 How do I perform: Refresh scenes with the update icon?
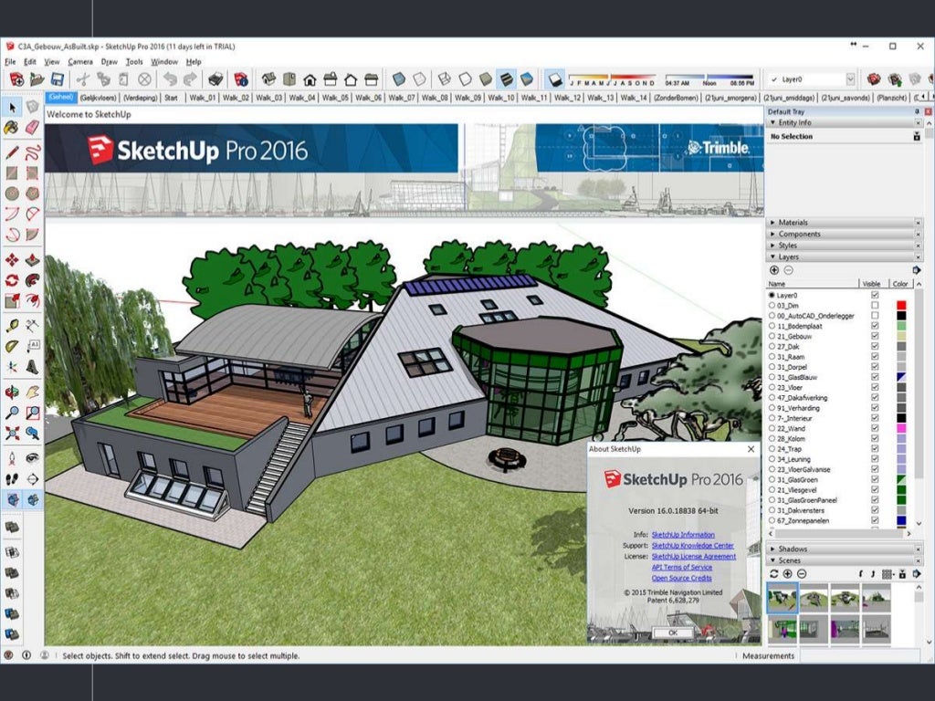tap(774, 573)
